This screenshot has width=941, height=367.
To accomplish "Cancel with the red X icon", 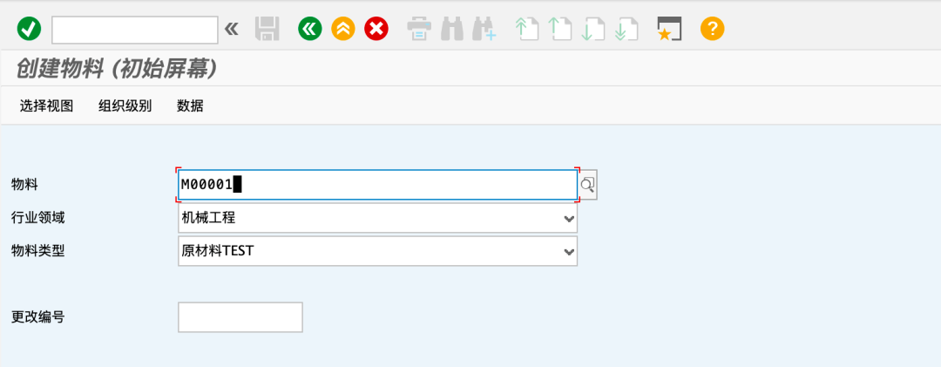I will 376,29.
